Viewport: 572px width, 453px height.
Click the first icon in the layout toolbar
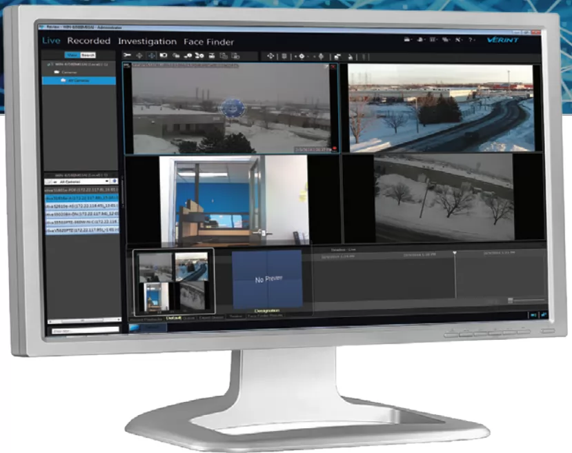[x=128, y=54]
